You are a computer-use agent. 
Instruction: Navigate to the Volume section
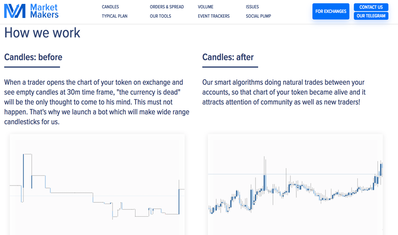pyautogui.click(x=206, y=7)
